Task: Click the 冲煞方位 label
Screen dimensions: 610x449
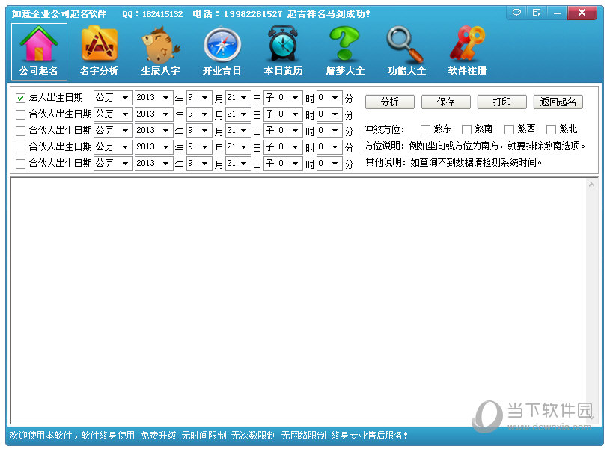Action: pyautogui.click(x=384, y=129)
